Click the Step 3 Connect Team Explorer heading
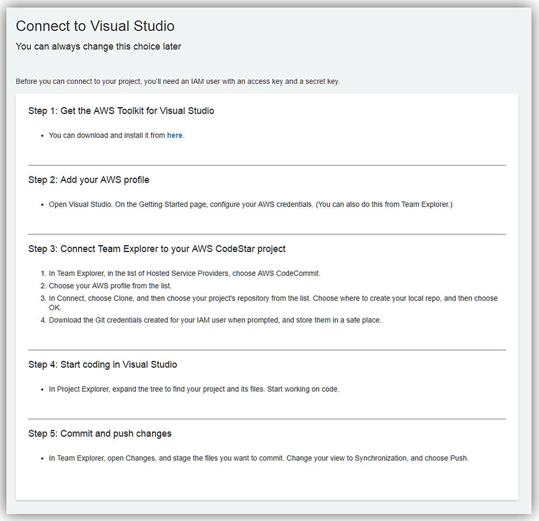 [x=157, y=249]
